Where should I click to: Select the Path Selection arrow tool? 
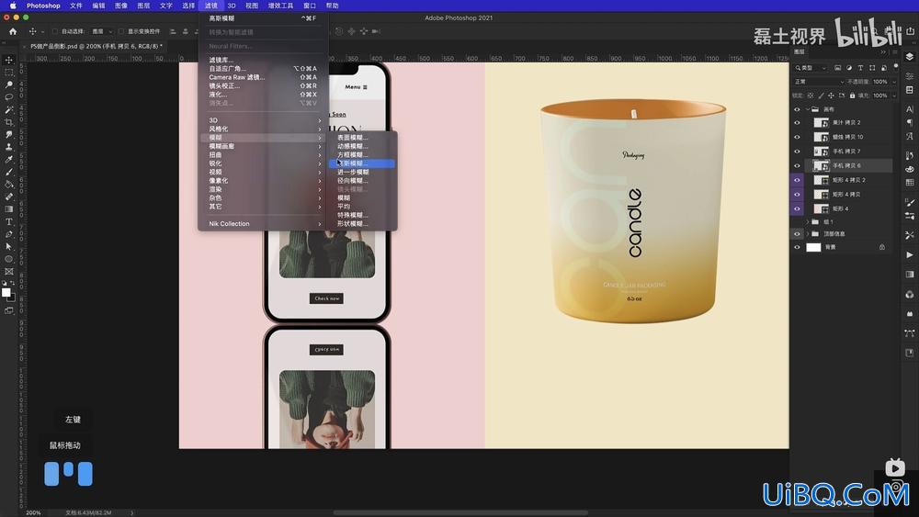point(9,246)
